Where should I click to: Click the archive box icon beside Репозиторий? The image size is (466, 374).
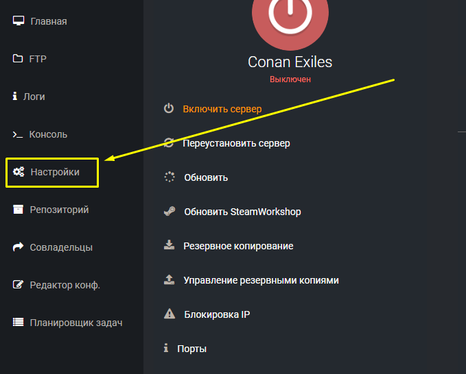(x=19, y=210)
